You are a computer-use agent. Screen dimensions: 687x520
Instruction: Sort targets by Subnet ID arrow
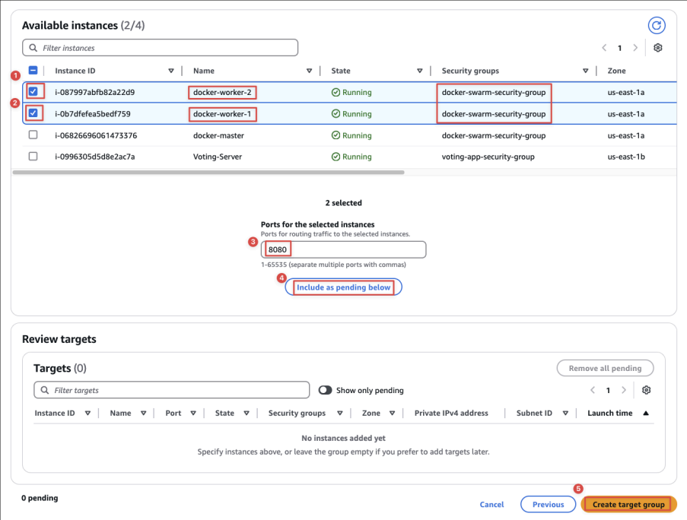tap(565, 414)
